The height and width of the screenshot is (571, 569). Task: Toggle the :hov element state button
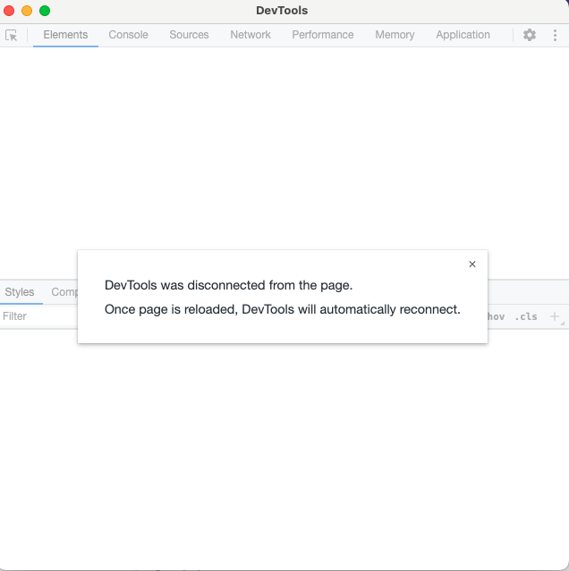point(497,316)
